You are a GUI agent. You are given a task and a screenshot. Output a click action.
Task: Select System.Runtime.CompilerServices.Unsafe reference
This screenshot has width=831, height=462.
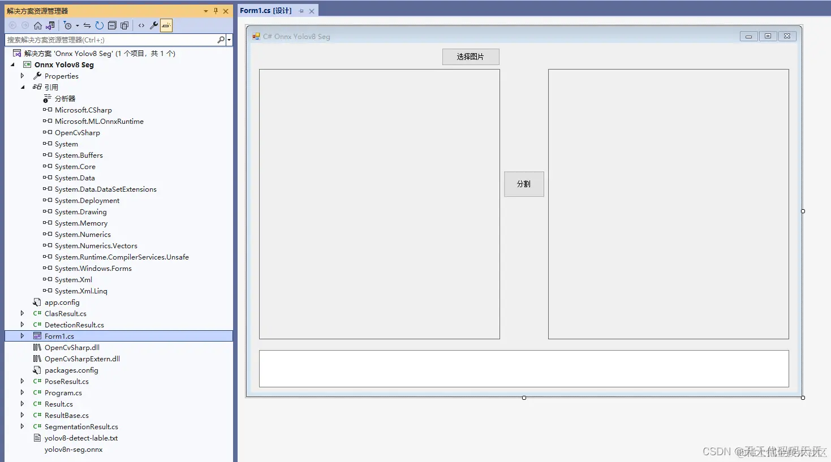[122, 257]
